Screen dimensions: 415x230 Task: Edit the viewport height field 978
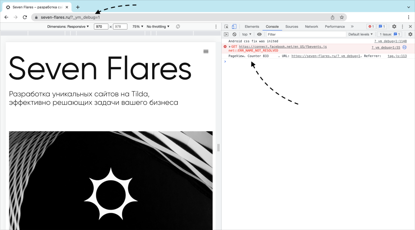pyautogui.click(x=120, y=27)
